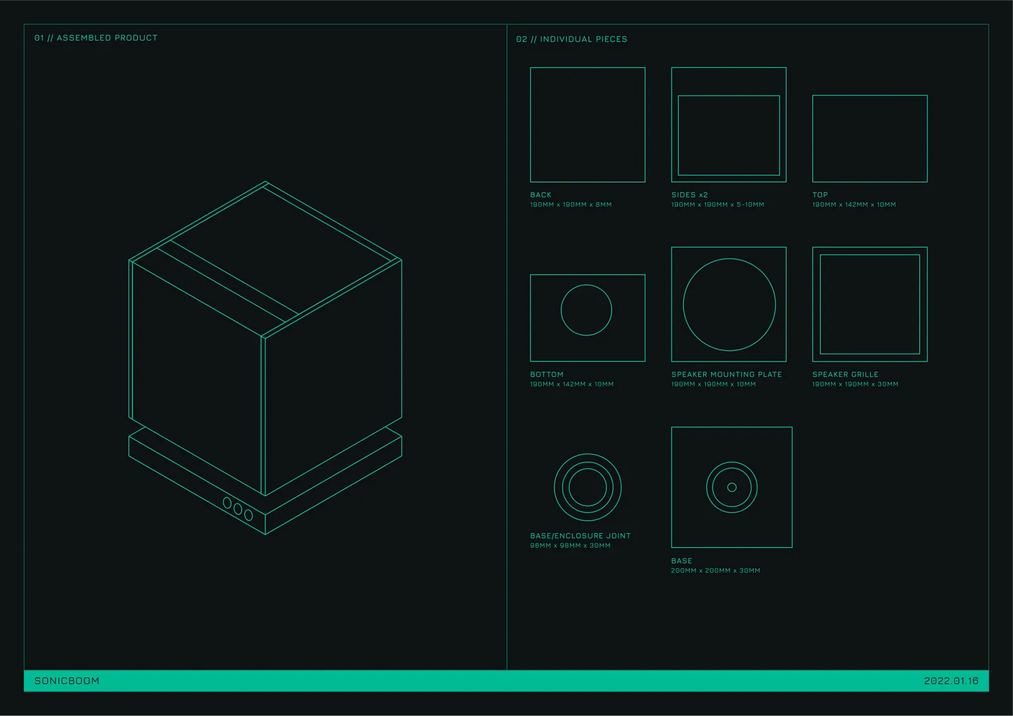Viewport: 1013px width, 716px height.
Task: Click the "01 // ASSEMBLED PRODUCT" heading
Action: click(96, 38)
